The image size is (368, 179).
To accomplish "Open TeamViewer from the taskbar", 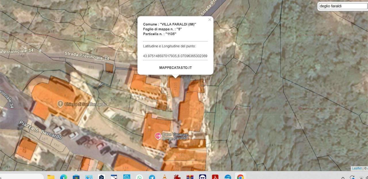I will click(x=202, y=177).
